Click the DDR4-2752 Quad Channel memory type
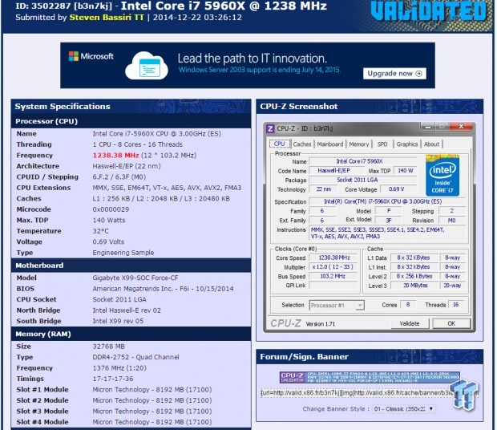This screenshot has width=497, height=430. [135, 357]
